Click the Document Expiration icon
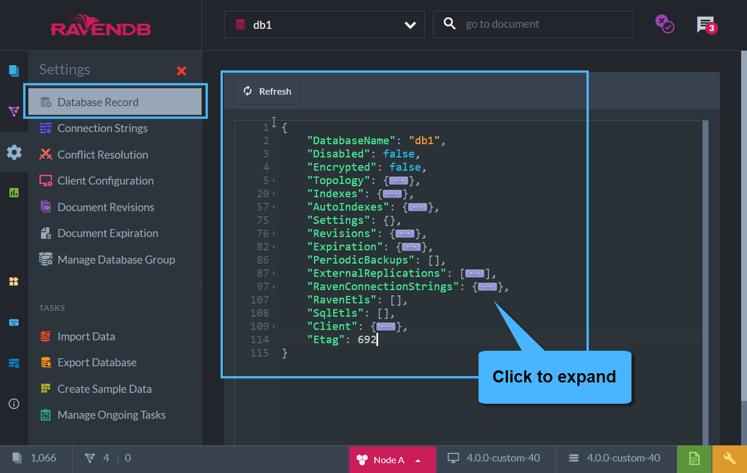Screen dimensions: 747x473 coord(46,233)
